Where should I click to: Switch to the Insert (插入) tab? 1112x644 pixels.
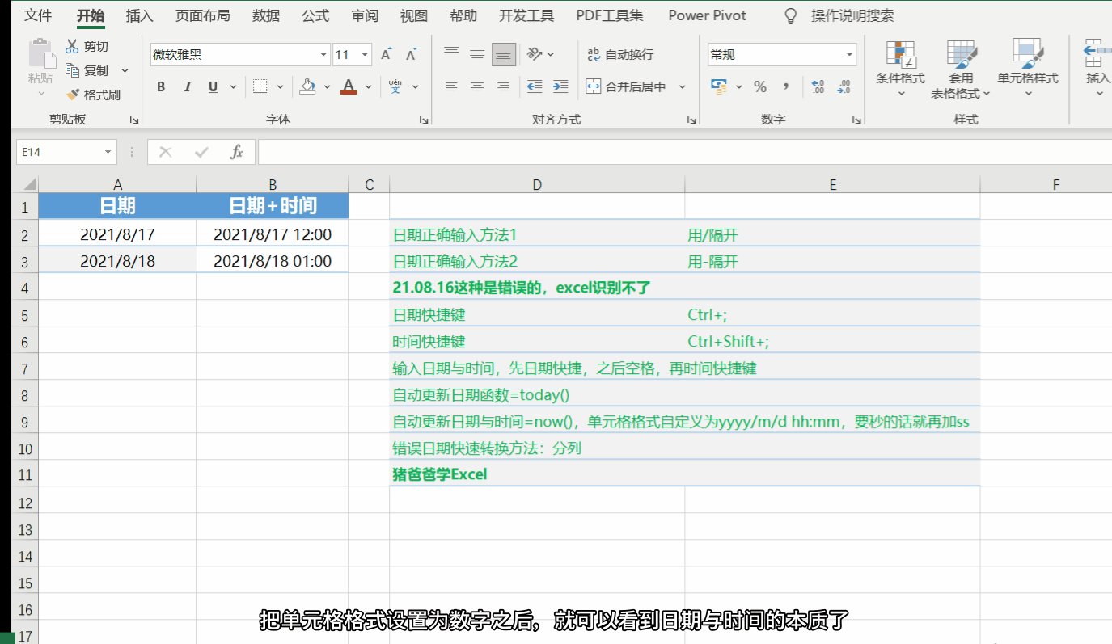pyautogui.click(x=140, y=15)
